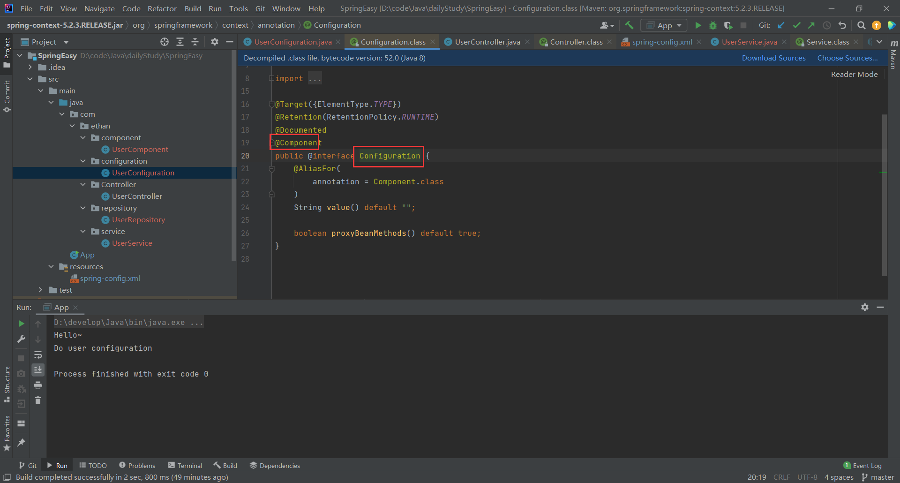
Task: Click the orange IDE update icon
Action: [x=876, y=25]
